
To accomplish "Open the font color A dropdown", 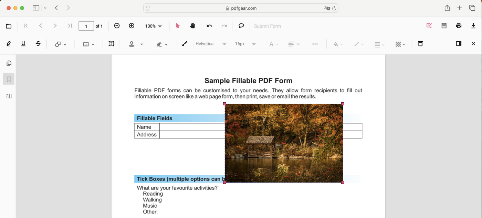I will pos(274,44).
